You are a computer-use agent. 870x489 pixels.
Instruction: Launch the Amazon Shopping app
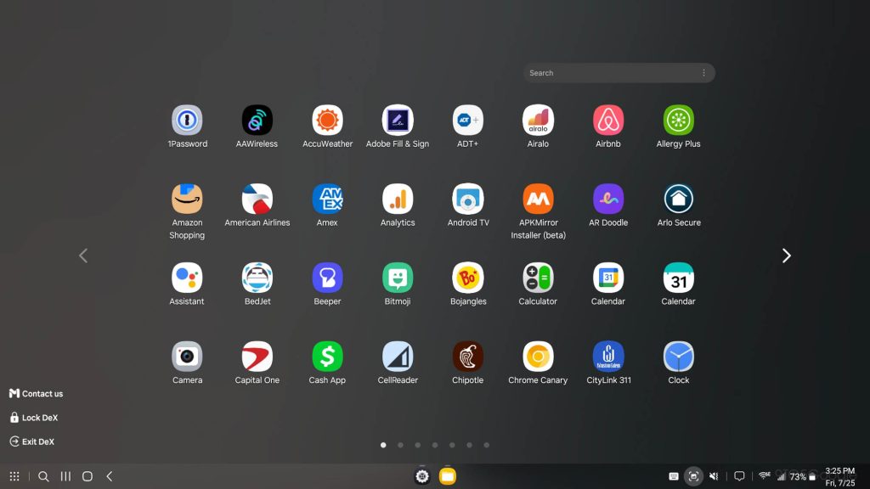[x=187, y=200]
